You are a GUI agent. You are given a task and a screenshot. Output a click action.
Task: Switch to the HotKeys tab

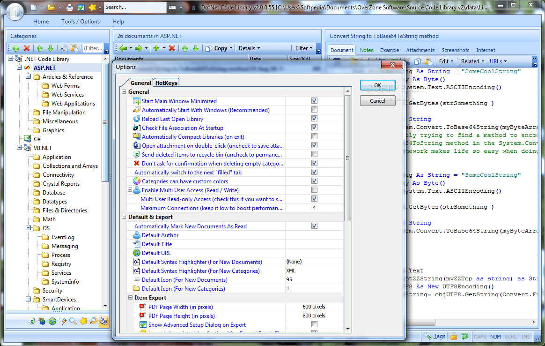(x=166, y=82)
